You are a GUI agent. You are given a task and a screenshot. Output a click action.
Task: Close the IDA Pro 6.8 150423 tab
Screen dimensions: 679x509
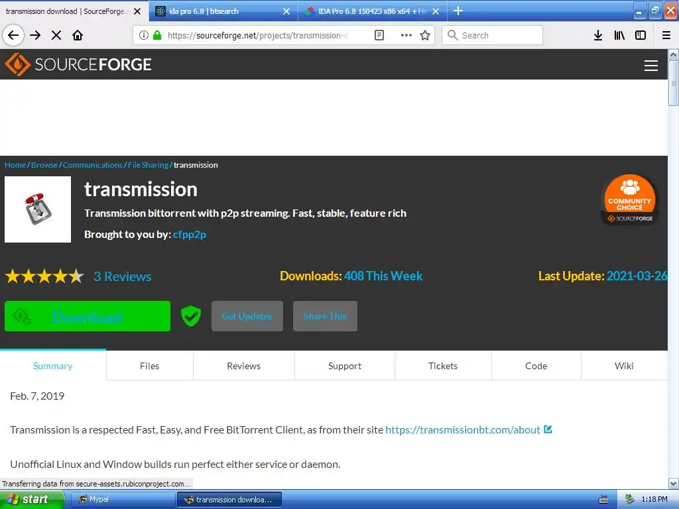(436, 11)
